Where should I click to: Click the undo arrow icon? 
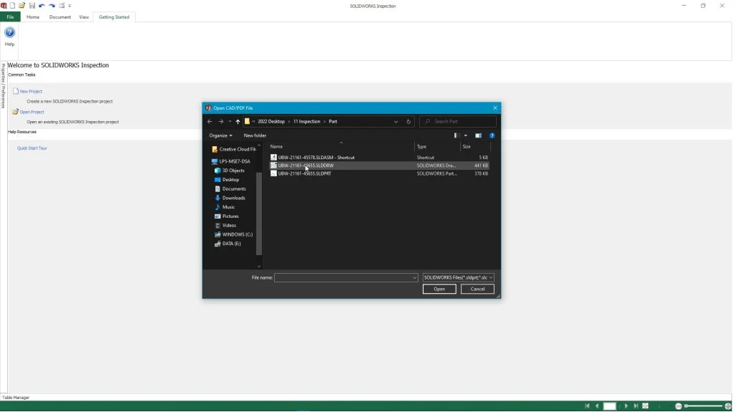[42, 6]
